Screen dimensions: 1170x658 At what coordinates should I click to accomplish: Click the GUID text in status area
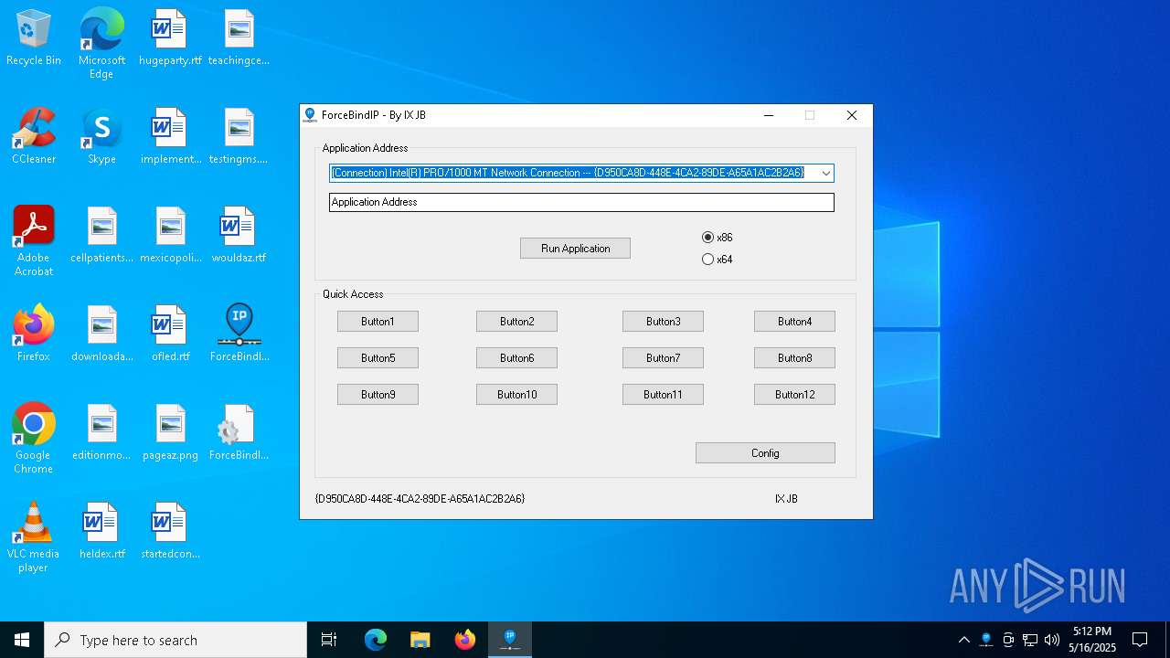420,499
